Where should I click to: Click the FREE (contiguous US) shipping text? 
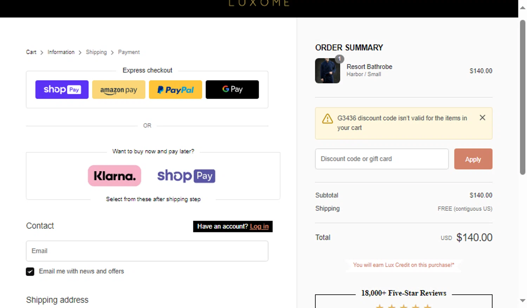coord(465,208)
